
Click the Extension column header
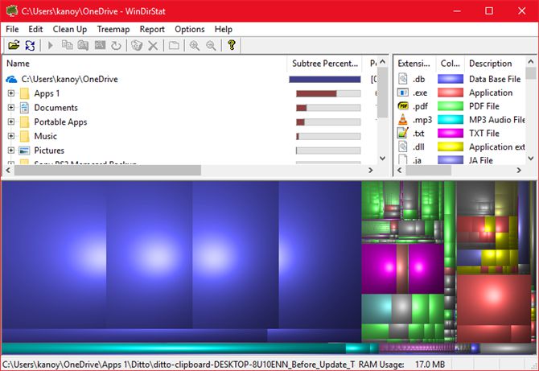[x=414, y=64]
